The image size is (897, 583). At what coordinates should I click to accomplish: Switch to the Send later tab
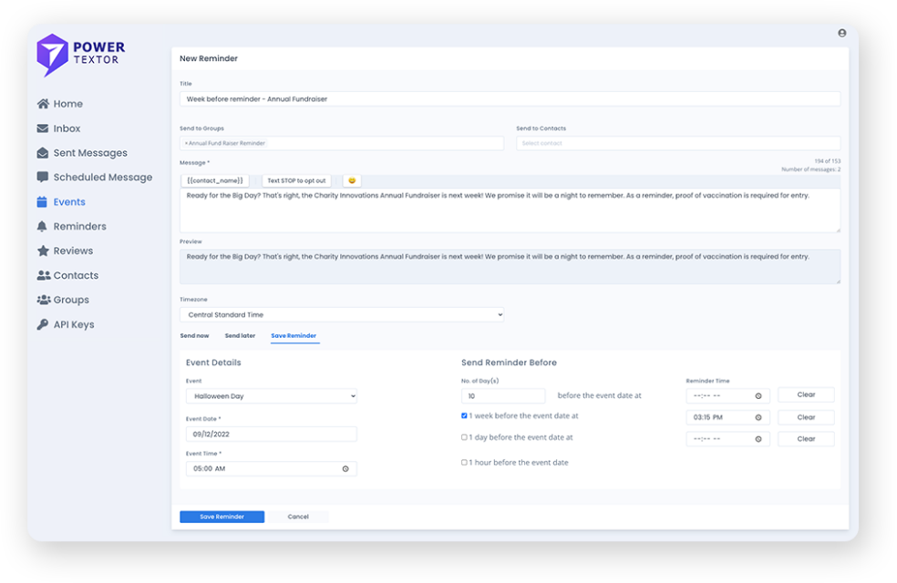(240, 336)
